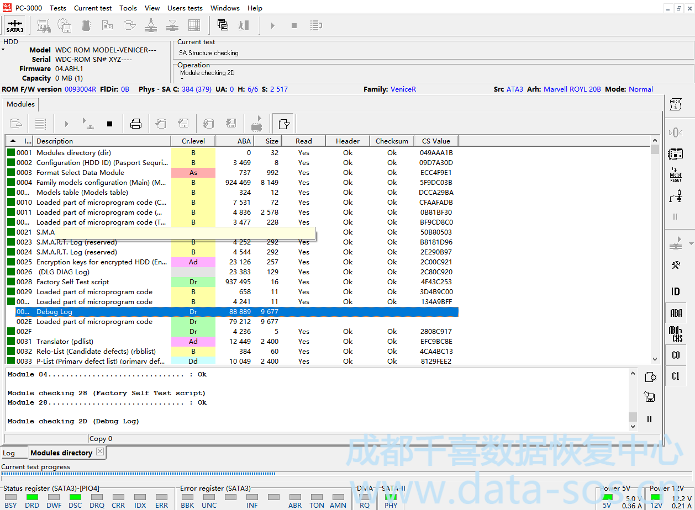Click the ID button in right sidebar
Screen dimensions: 695x510
pyautogui.click(x=676, y=291)
